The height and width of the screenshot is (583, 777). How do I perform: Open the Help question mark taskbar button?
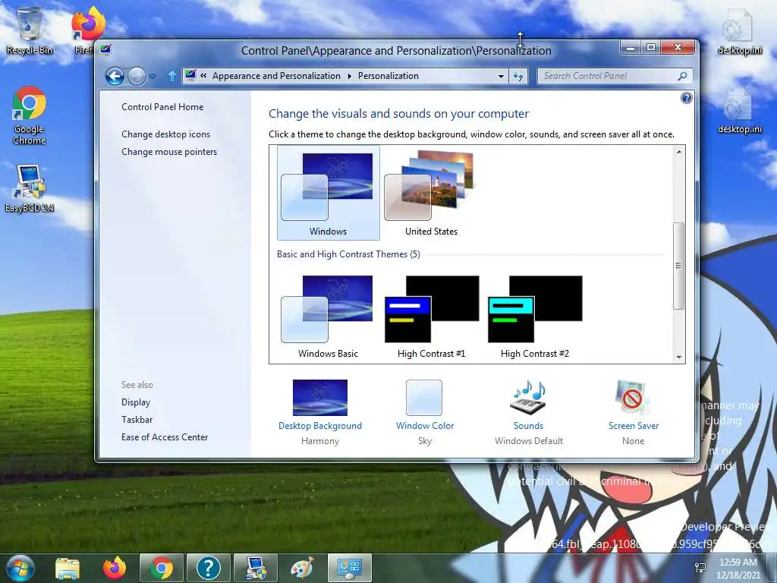click(x=208, y=568)
